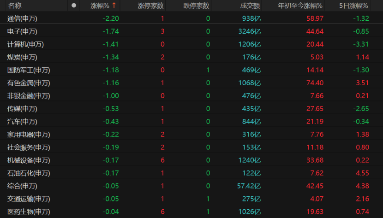Select 石油石化(申万) in the list
383x218 pixels.
coord(29,173)
